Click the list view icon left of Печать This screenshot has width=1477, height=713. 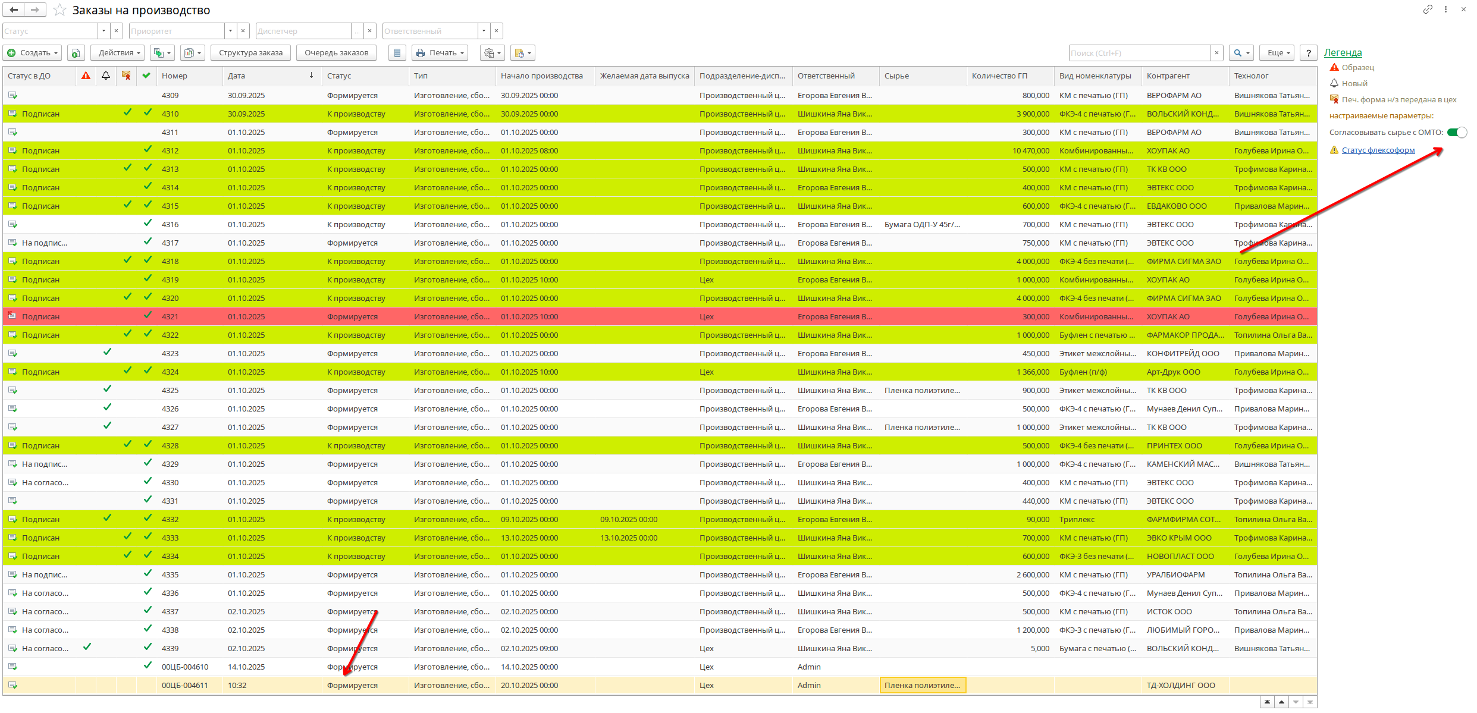(397, 53)
